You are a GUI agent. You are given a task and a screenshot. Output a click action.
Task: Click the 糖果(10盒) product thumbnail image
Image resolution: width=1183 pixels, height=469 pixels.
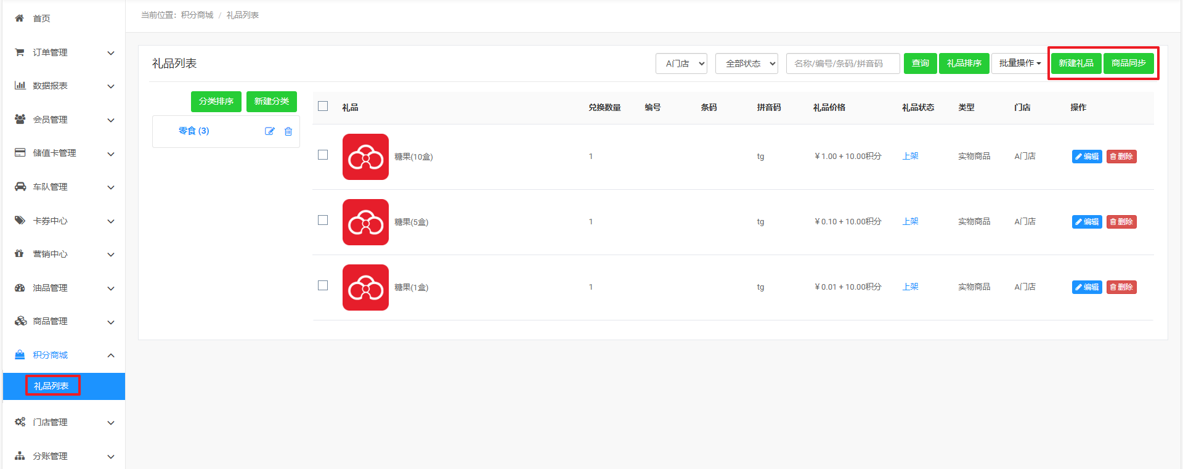tap(365, 157)
